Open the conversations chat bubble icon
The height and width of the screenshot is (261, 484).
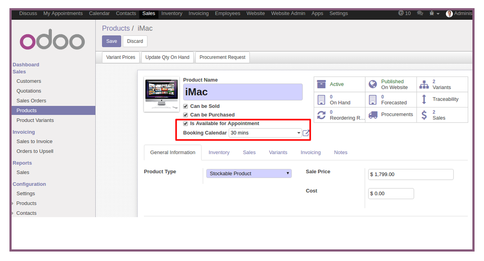point(420,13)
